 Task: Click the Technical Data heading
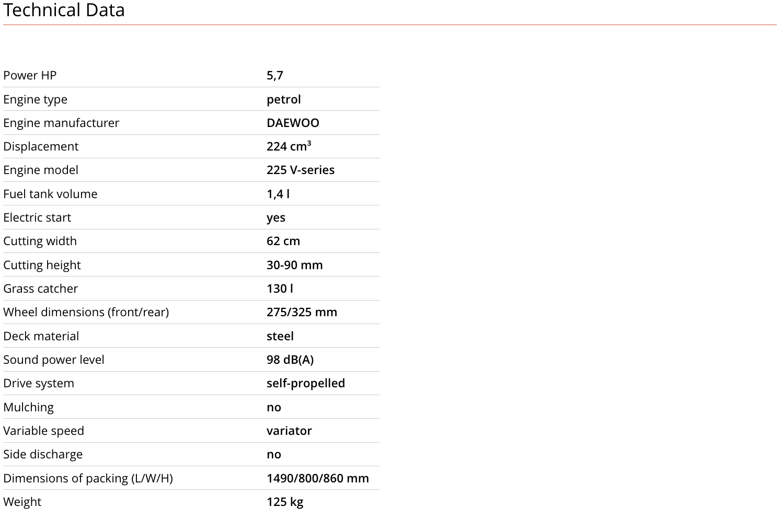click(64, 10)
